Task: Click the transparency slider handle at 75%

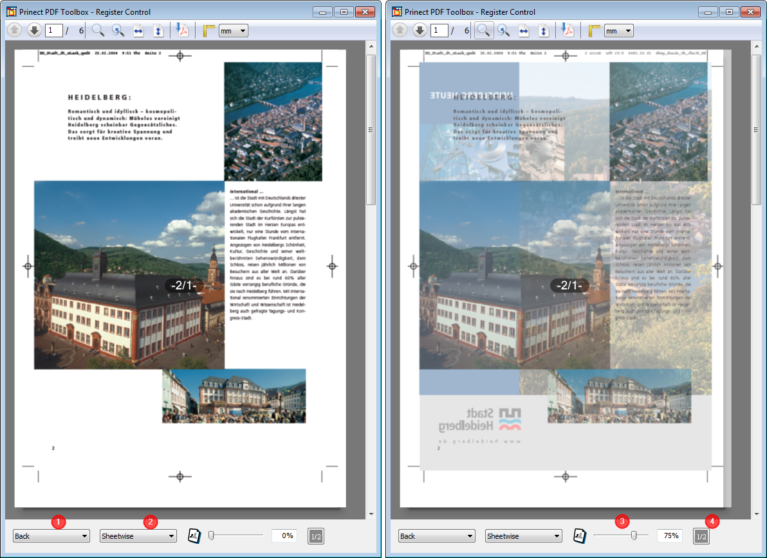Action: tap(634, 535)
